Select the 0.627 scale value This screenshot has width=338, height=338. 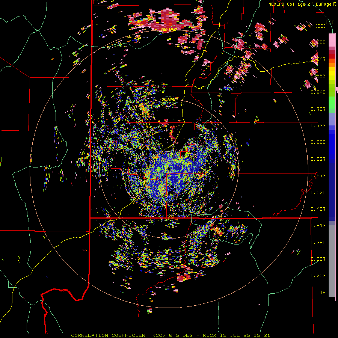(318, 159)
